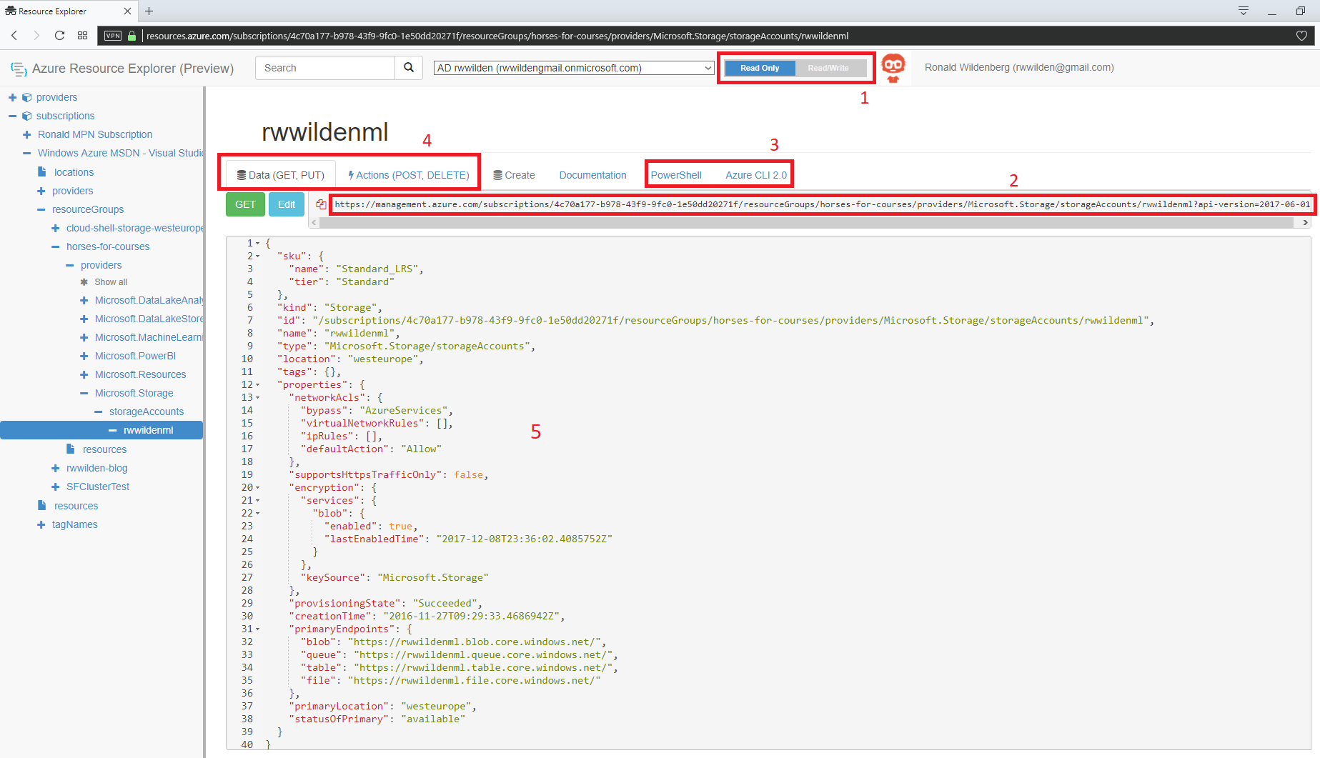This screenshot has height=758, width=1320.
Task: Open Microsoft.Resources provider link
Action: click(x=140, y=374)
